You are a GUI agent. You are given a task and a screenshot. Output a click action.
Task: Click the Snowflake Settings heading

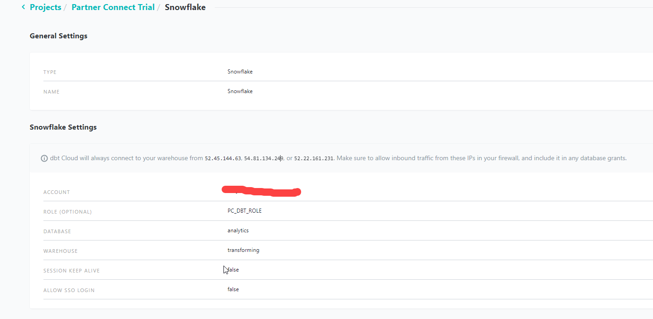[x=63, y=127]
